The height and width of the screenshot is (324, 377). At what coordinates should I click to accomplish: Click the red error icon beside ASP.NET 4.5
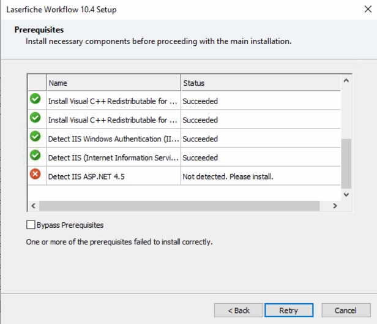(x=35, y=175)
